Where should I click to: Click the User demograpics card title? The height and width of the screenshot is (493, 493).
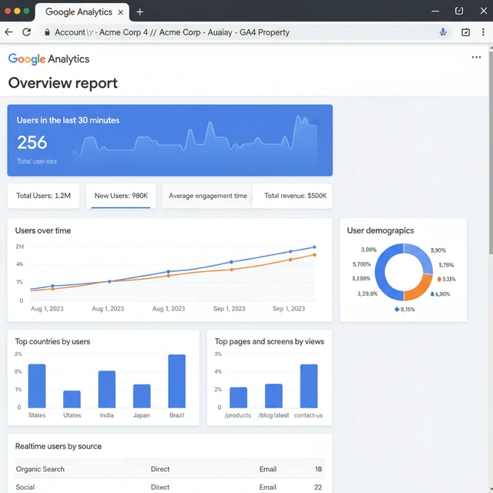click(x=381, y=230)
